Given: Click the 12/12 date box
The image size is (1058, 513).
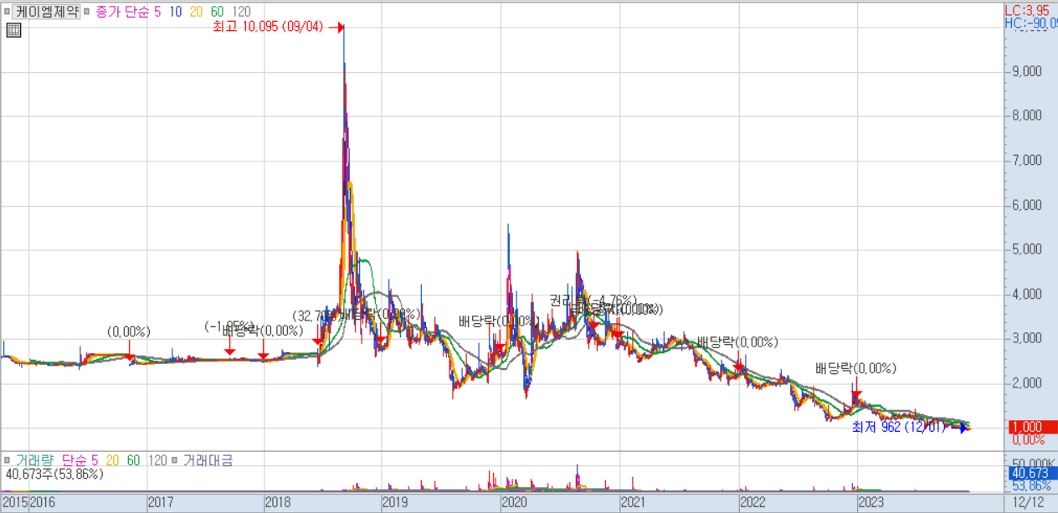Looking at the screenshot, I should point(1030,503).
